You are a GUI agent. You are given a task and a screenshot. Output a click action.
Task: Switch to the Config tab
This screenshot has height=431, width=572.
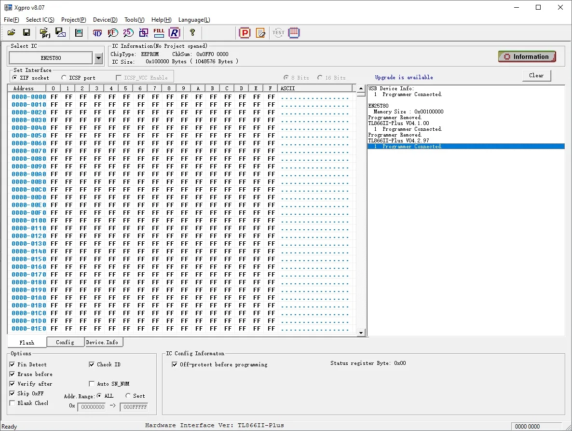[65, 342]
